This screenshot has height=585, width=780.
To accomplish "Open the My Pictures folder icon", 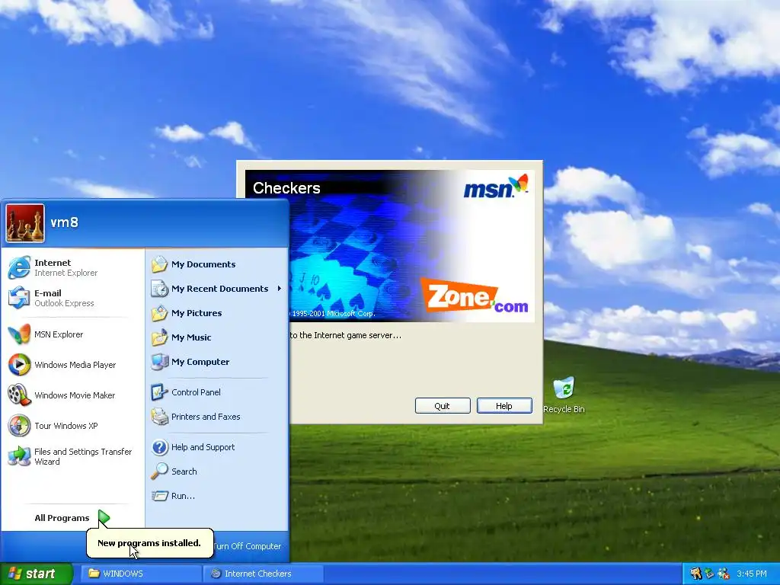I will (160, 313).
